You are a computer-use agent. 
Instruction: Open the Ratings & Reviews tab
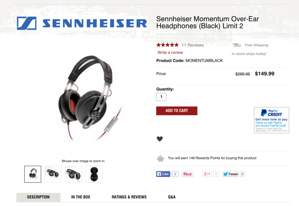(129, 197)
